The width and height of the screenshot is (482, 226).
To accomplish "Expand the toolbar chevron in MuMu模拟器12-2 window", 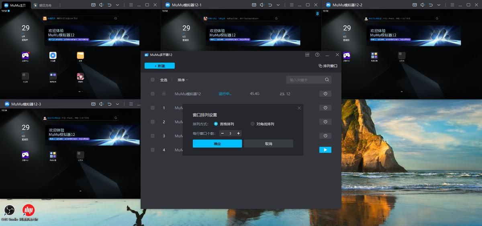I will (x=439, y=5).
